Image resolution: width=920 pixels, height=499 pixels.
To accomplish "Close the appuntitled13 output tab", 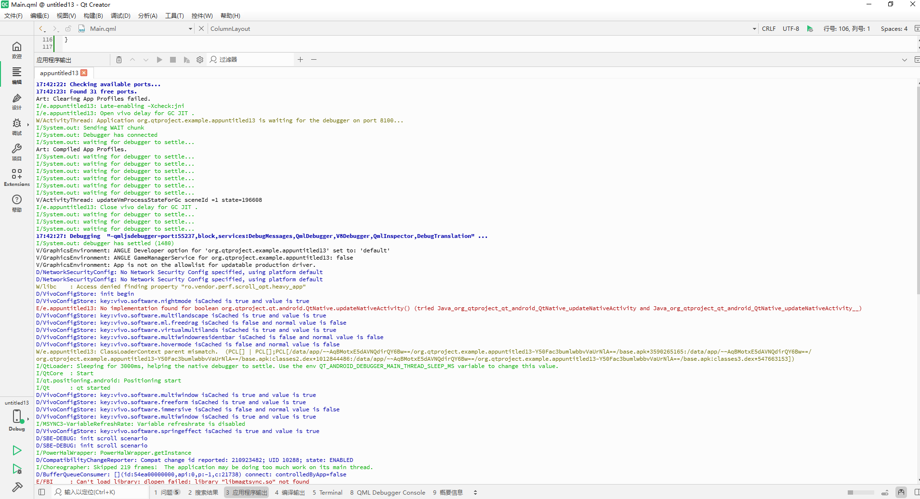I will [x=84, y=73].
